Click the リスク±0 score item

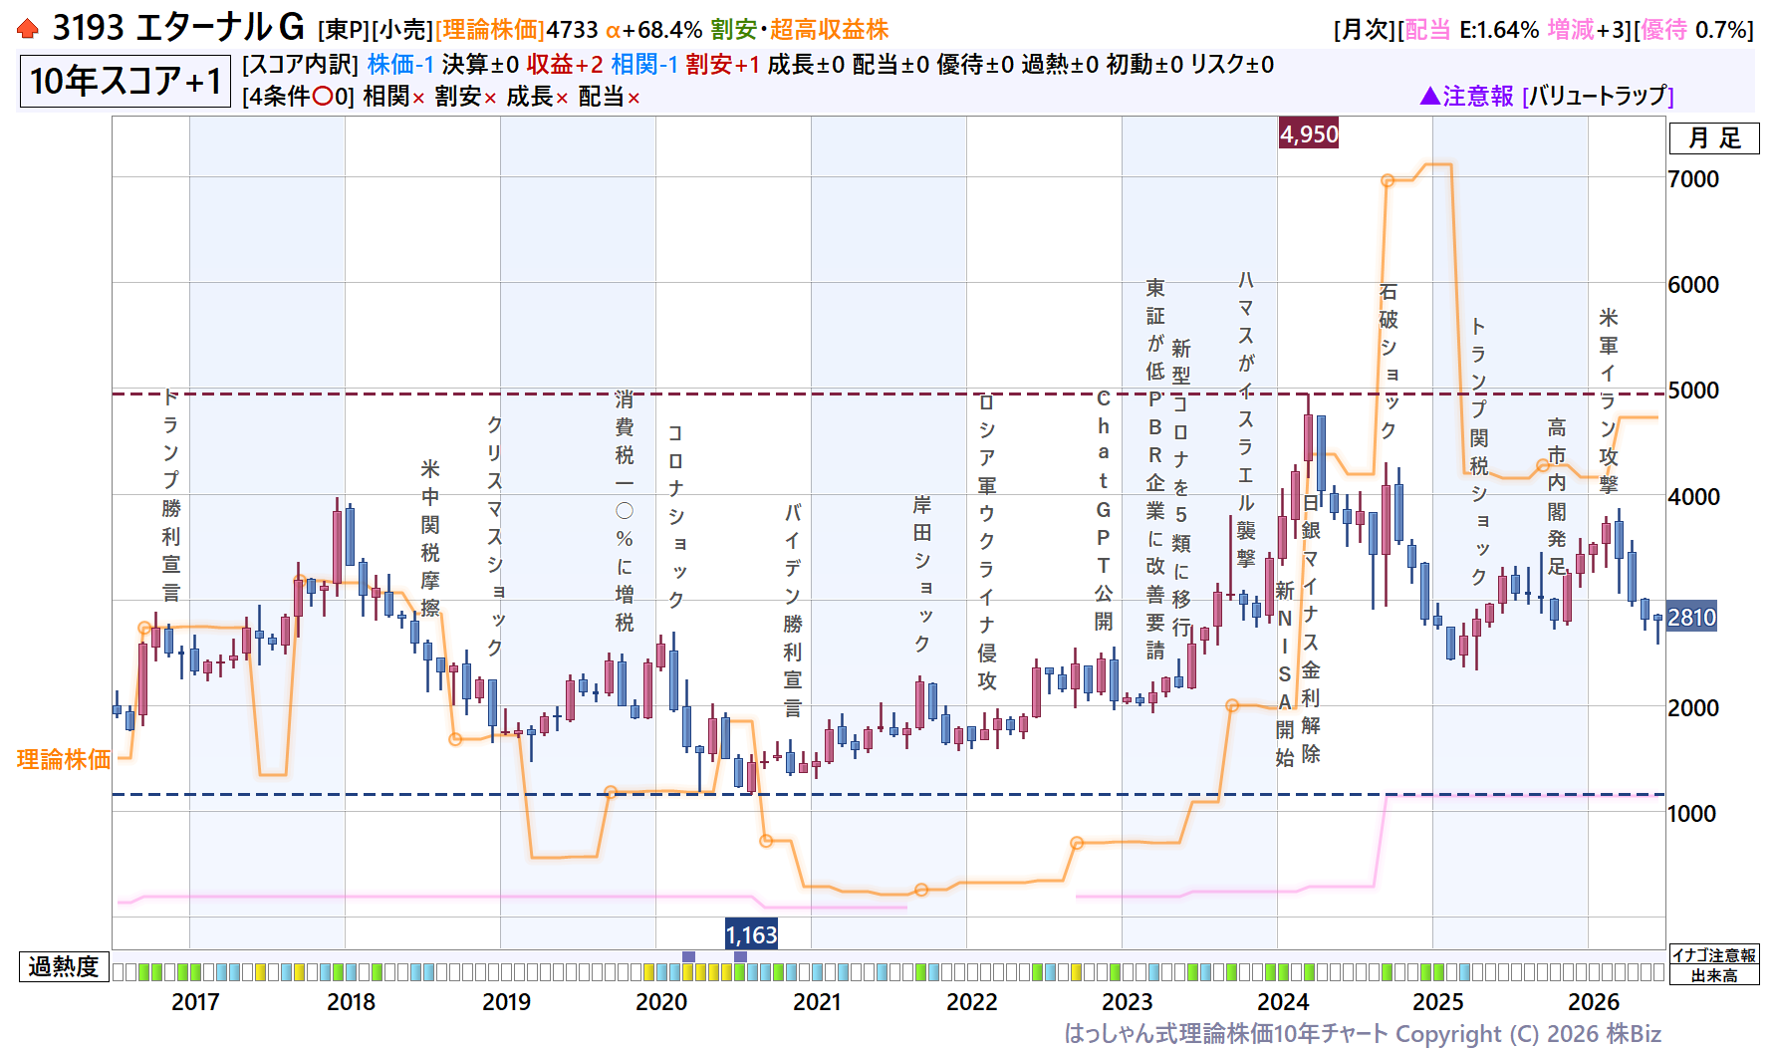[1232, 65]
